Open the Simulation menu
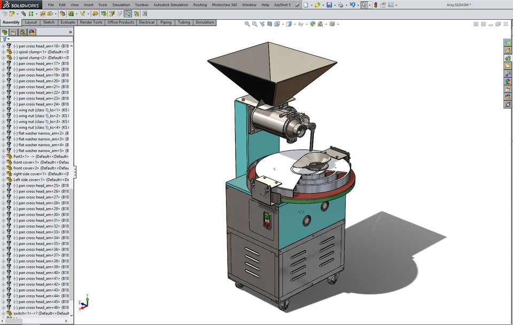The image size is (513, 325). 121,5
